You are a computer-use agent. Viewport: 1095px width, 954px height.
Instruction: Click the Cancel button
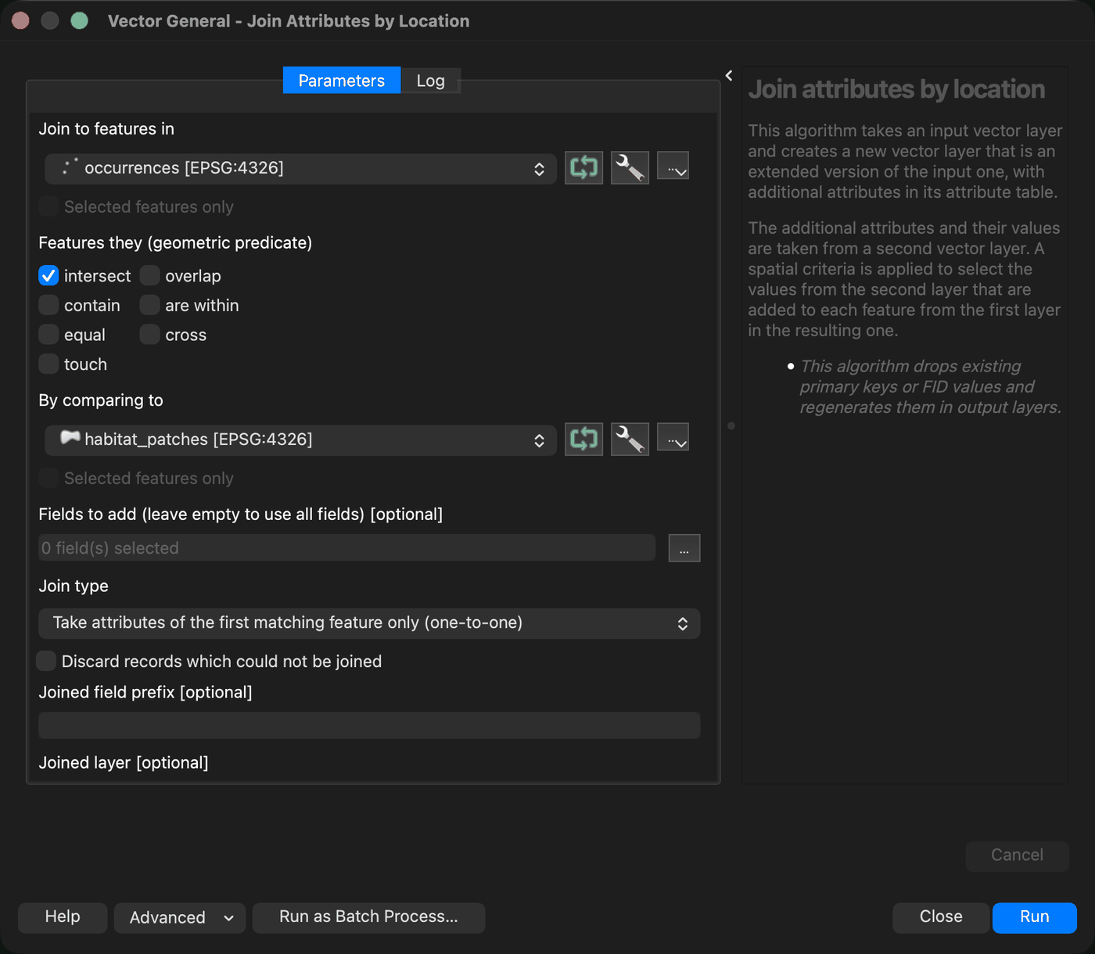[1017, 855]
